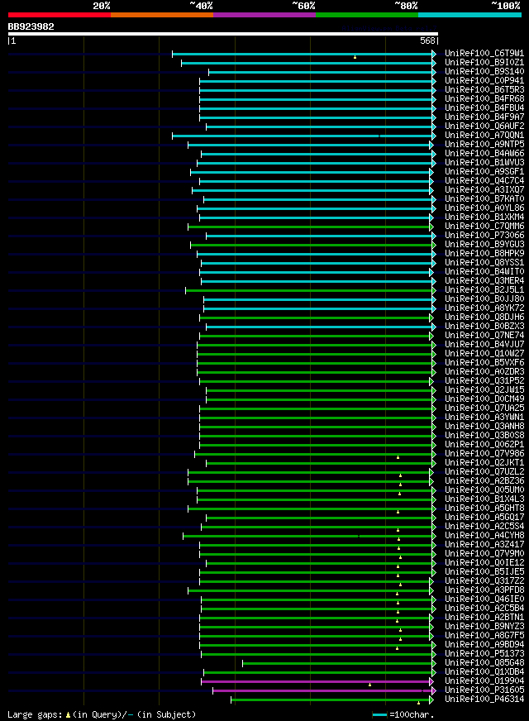Select the UniRef100_D0CM49 label
Image resolution: width=529 pixels, height=721 pixels.
tap(484, 399)
